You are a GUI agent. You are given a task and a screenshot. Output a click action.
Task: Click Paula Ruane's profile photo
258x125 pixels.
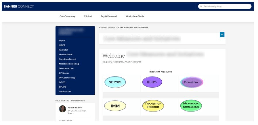[62, 109]
